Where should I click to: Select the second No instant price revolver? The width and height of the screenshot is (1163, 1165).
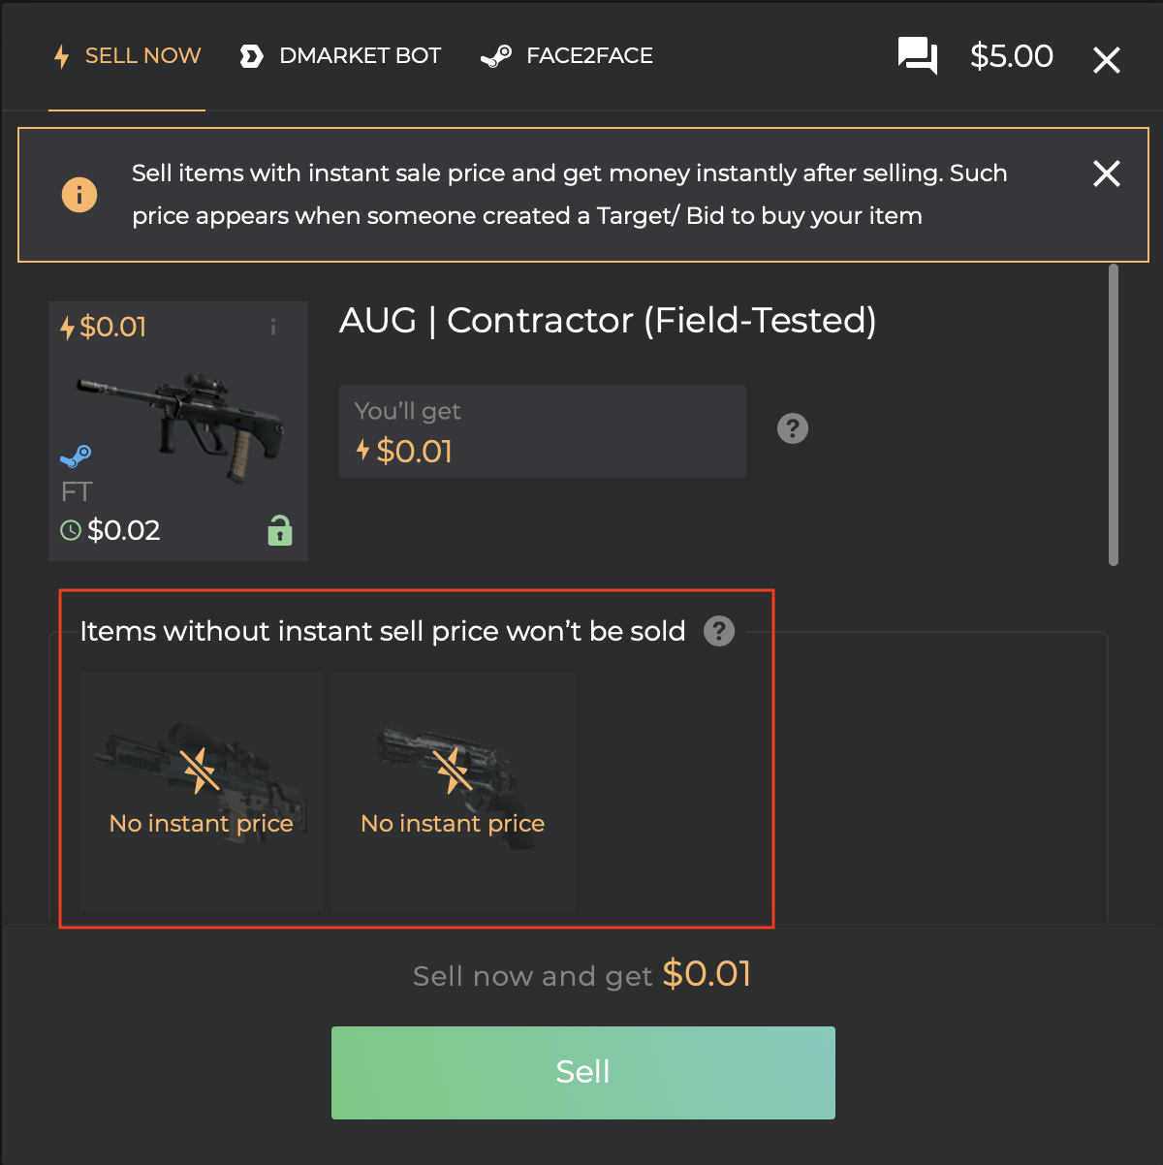tap(453, 792)
